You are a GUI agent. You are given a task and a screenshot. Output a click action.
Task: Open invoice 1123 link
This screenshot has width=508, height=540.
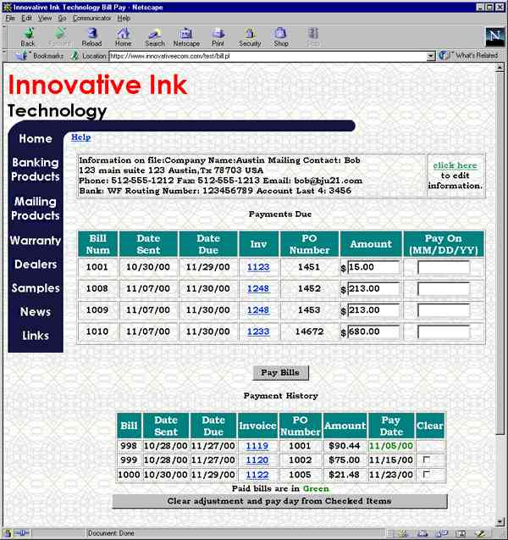pyautogui.click(x=258, y=267)
